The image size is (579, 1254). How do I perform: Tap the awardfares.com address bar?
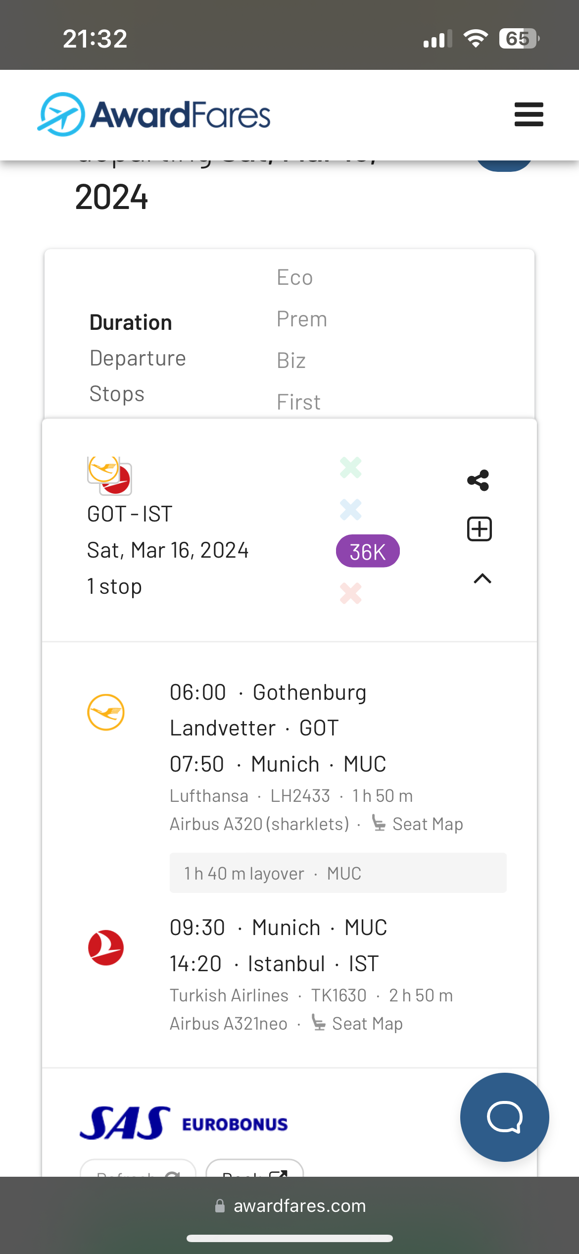coord(290,1205)
